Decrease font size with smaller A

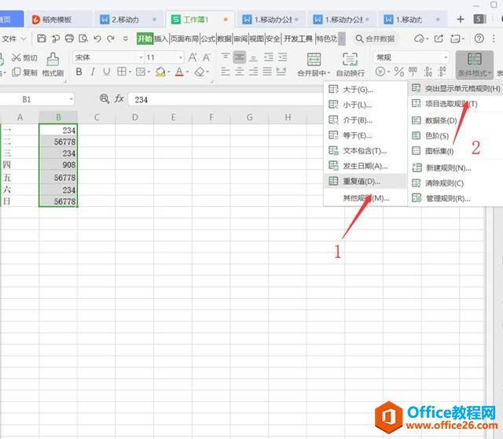click(206, 57)
